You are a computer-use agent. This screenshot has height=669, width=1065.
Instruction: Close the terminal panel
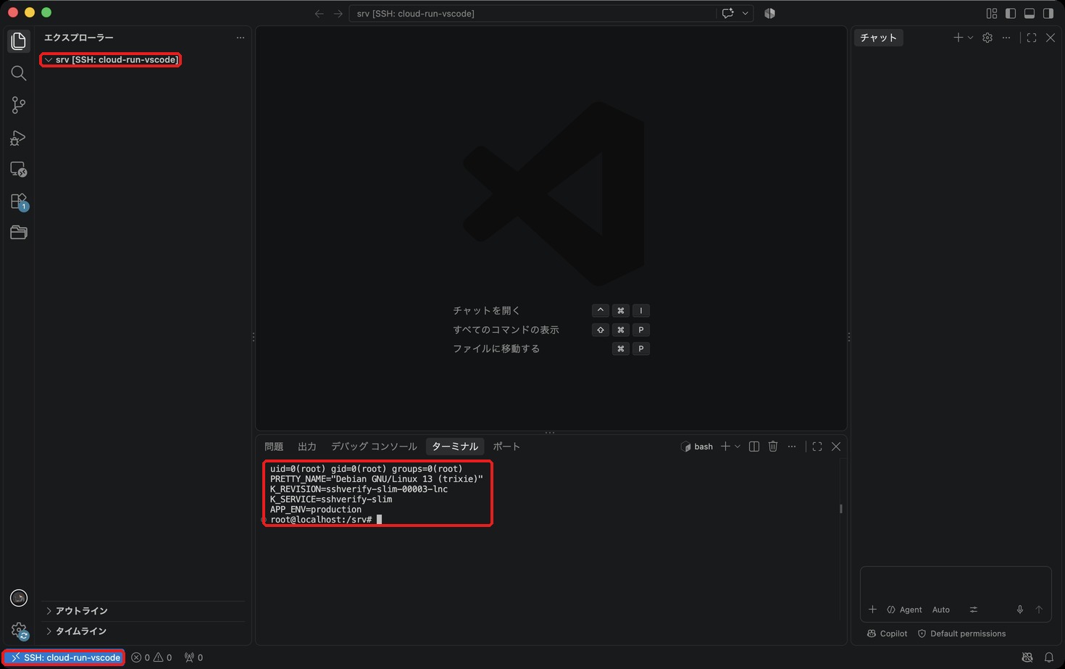pos(836,446)
